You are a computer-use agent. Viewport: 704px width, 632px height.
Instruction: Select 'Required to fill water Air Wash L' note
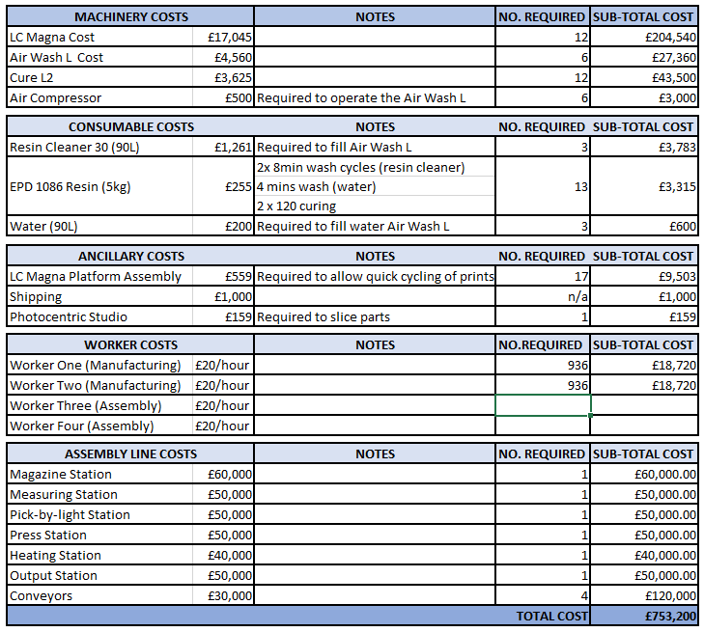375,226
